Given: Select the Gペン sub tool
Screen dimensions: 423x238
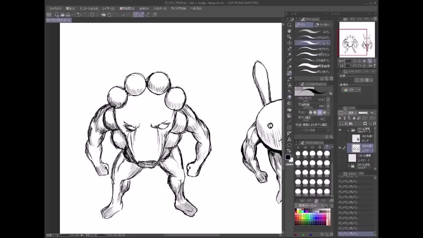Looking at the screenshot, I should pos(313,32).
